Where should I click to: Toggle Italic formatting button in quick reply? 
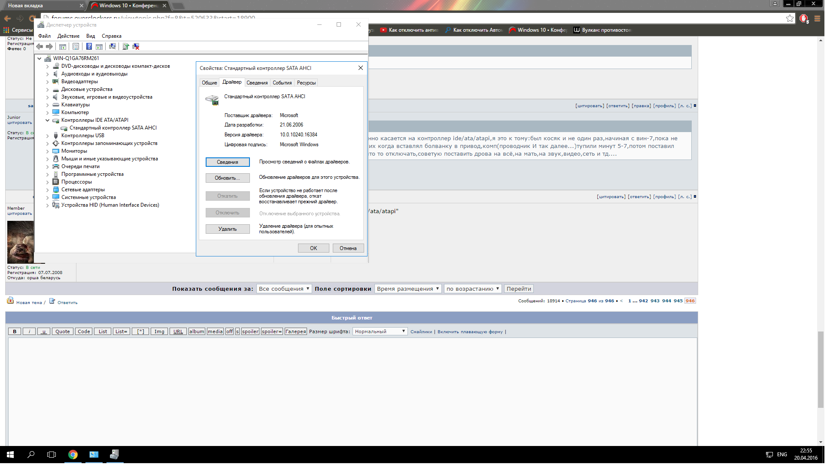[x=29, y=332]
